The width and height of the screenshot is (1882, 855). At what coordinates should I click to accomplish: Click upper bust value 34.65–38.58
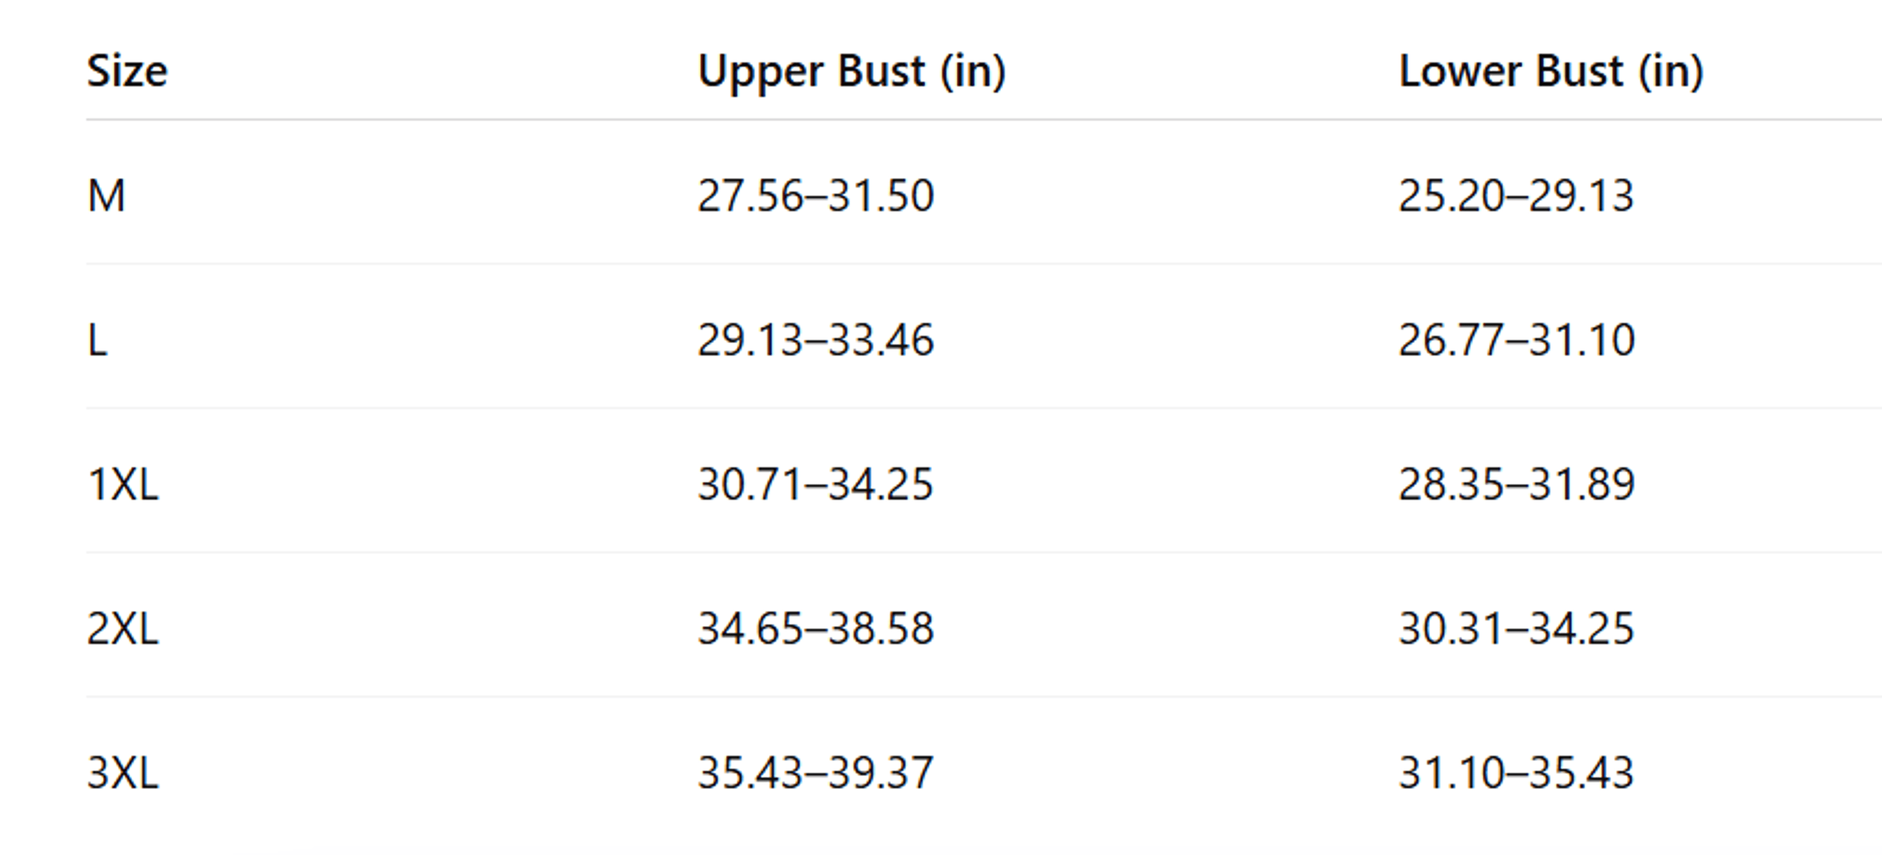tap(816, 629)
